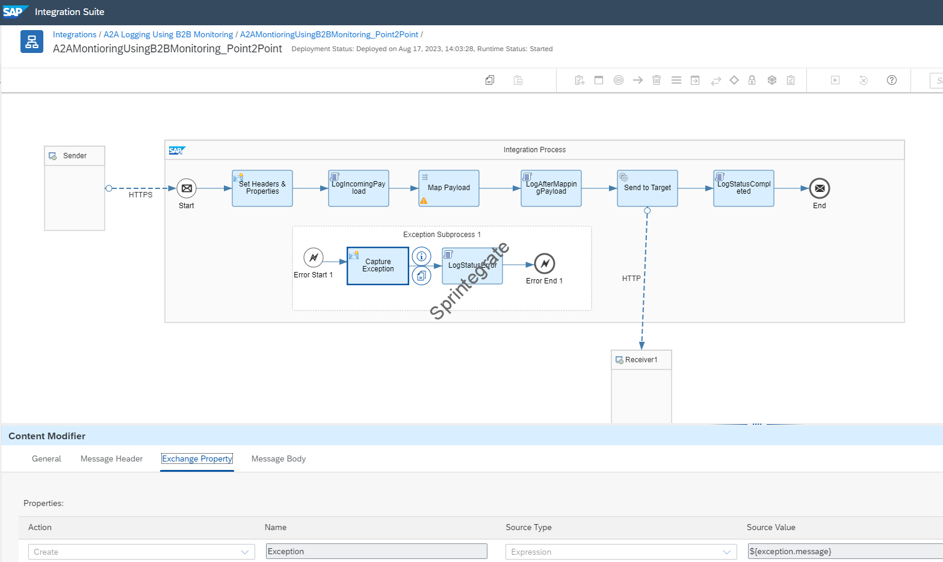Click the padlock security icon in toolbar

click(x=752, y=80)
